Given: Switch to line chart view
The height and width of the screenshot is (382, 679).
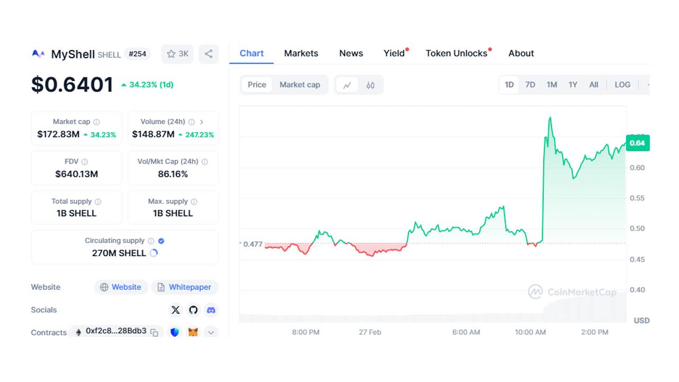Looking at the screenshot, I should point(347,85).
